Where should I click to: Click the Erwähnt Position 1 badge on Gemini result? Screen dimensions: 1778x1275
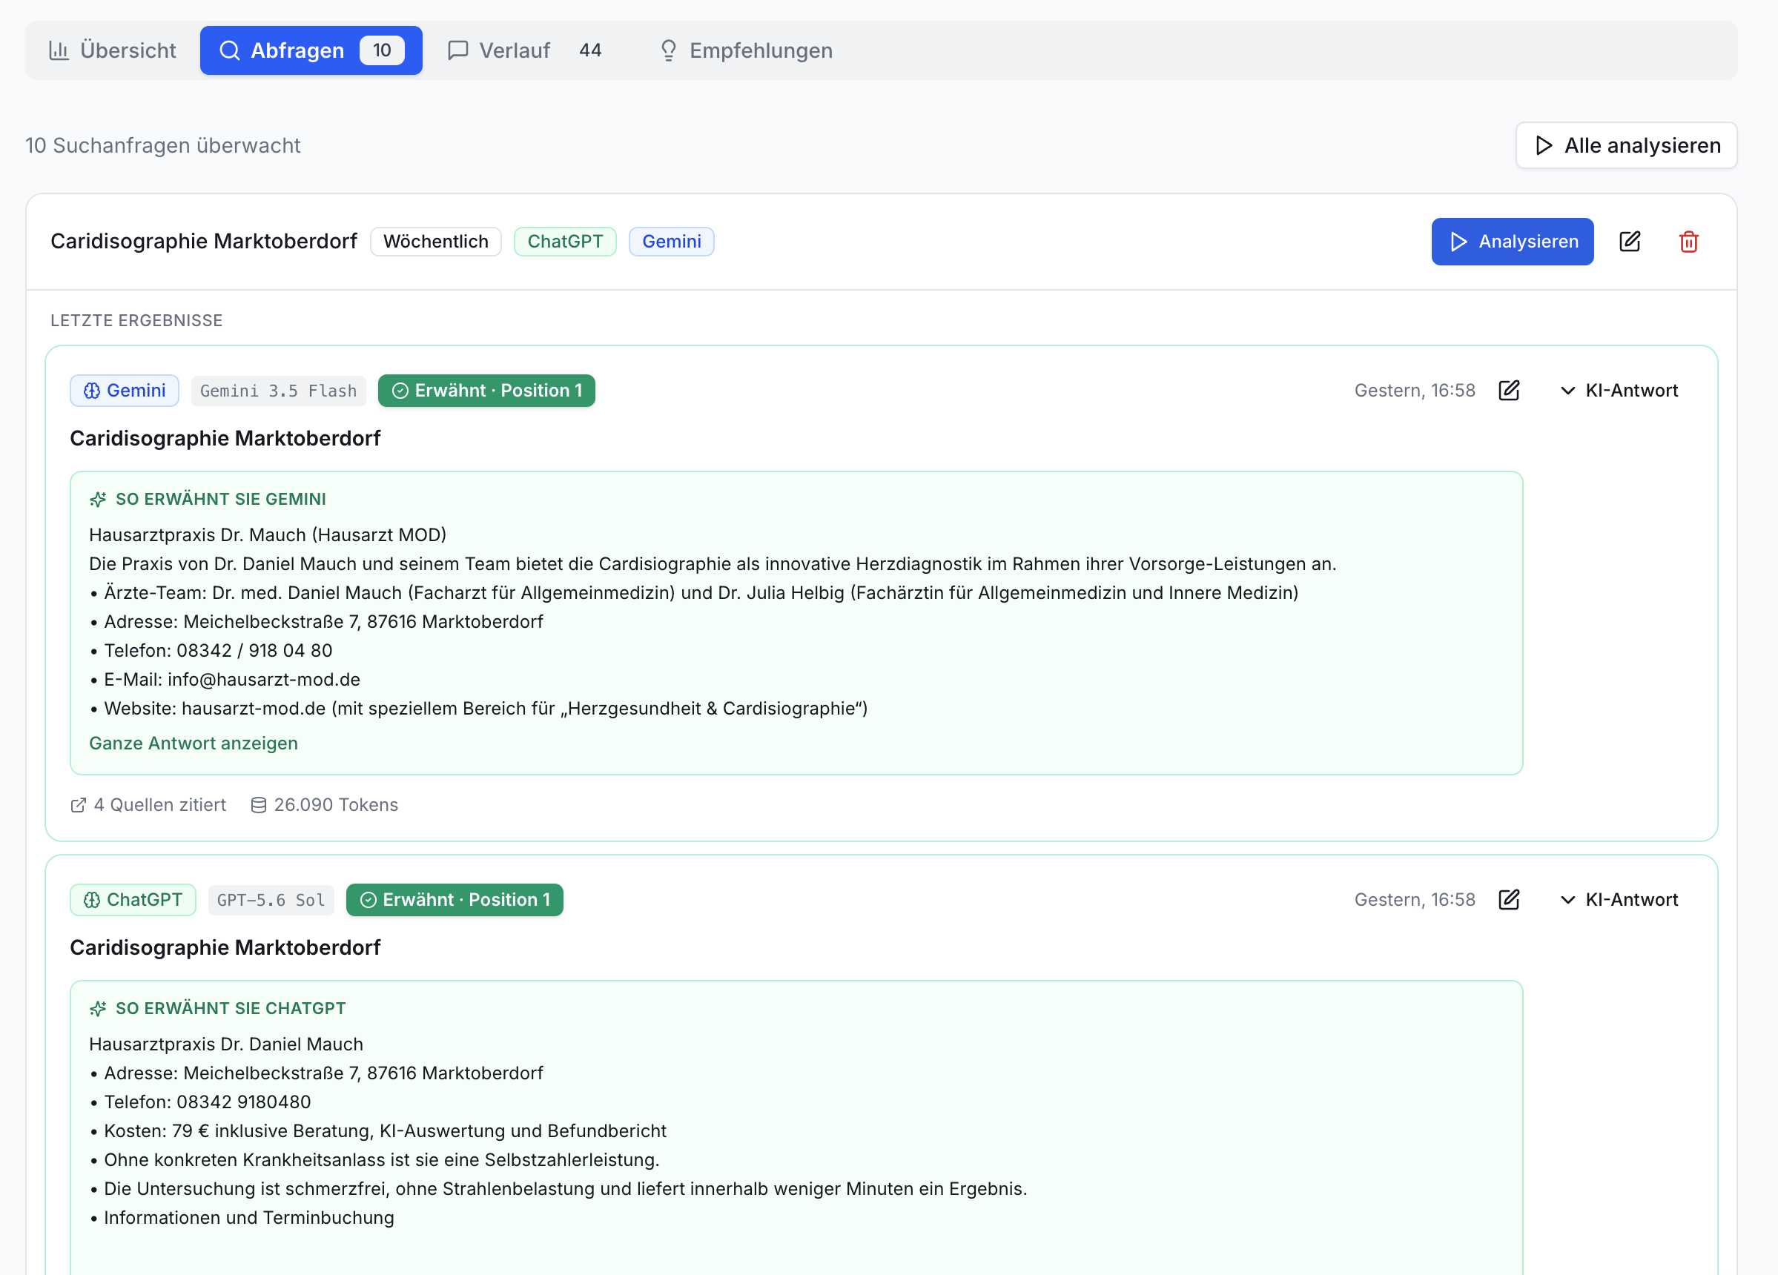coord(487,391)
